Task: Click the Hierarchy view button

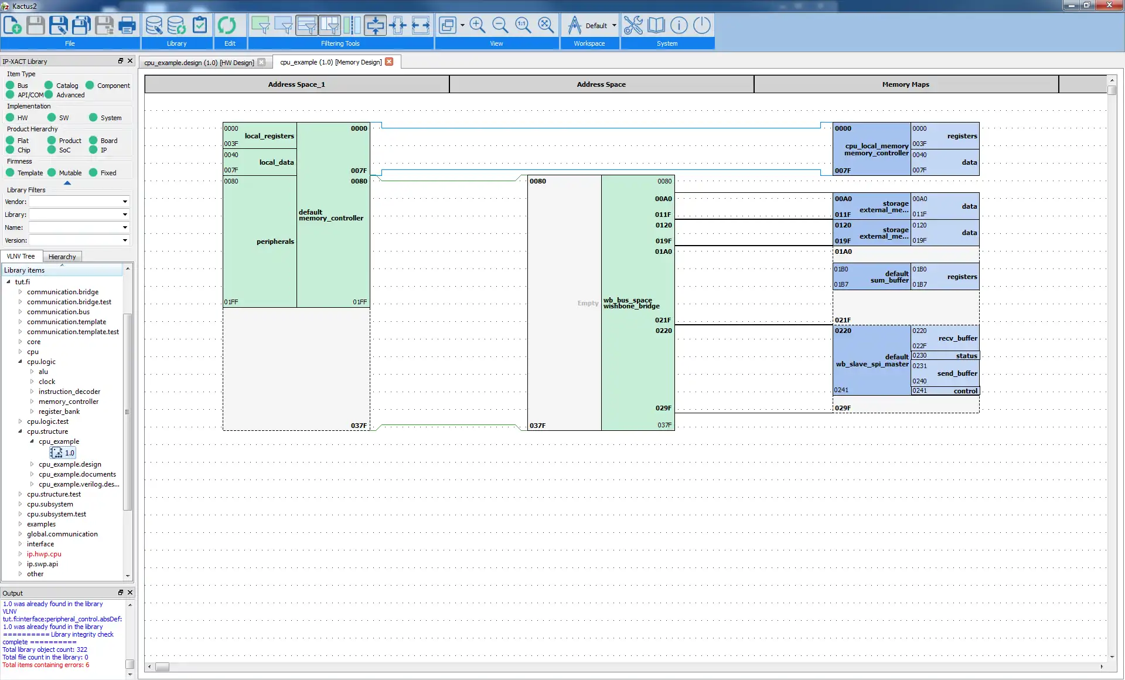Action: (x=62, y=256)
